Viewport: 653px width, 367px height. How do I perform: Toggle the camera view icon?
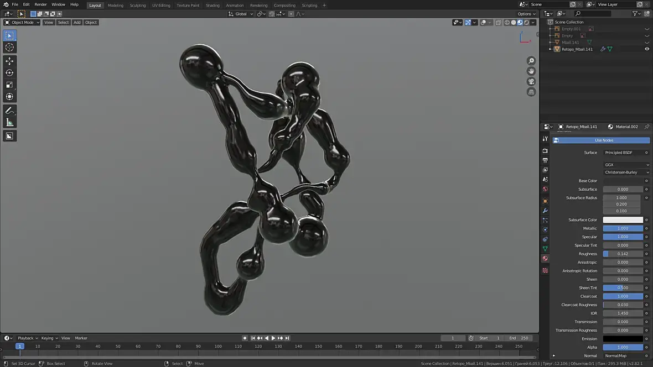[531, 82]
